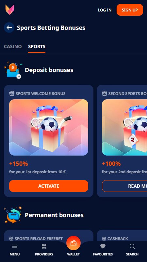Activate the Sports Welcome Bonus
Viewport: 147px width, 262px height.
coord(49,186)
